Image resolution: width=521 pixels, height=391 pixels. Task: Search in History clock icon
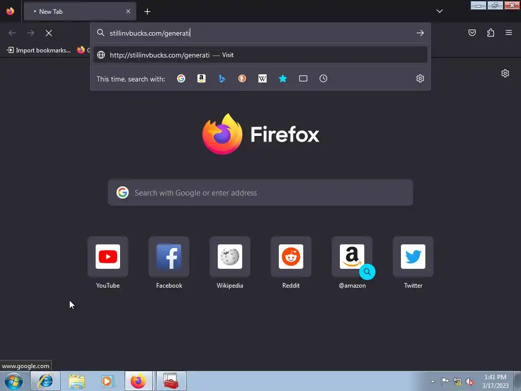(x=323, y=78)
